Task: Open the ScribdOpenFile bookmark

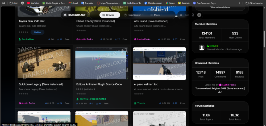Action: tap(132, 3)
